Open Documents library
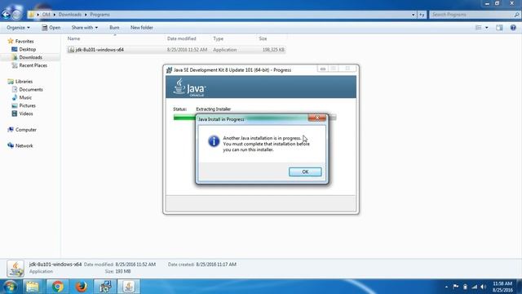The image size is (522, 294). (31, 89)
